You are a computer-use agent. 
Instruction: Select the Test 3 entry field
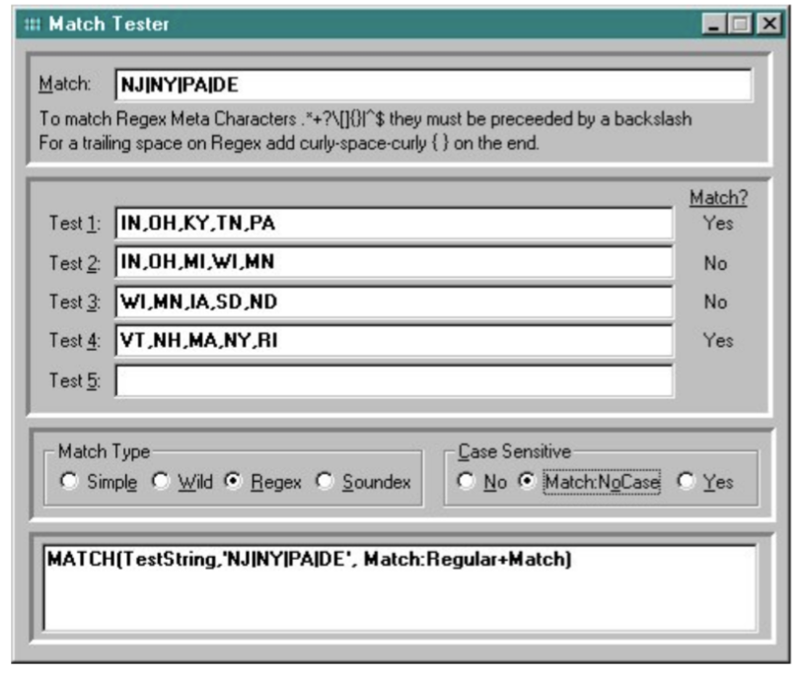click(393, 302)
